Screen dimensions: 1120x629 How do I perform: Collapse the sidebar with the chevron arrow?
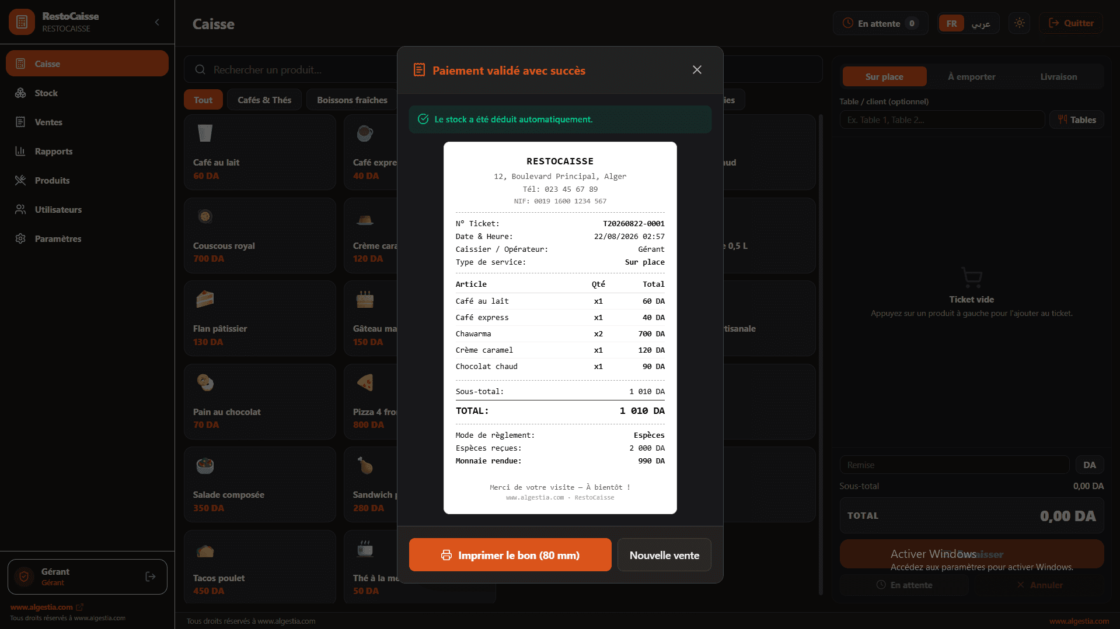click(x=157, y=22)
